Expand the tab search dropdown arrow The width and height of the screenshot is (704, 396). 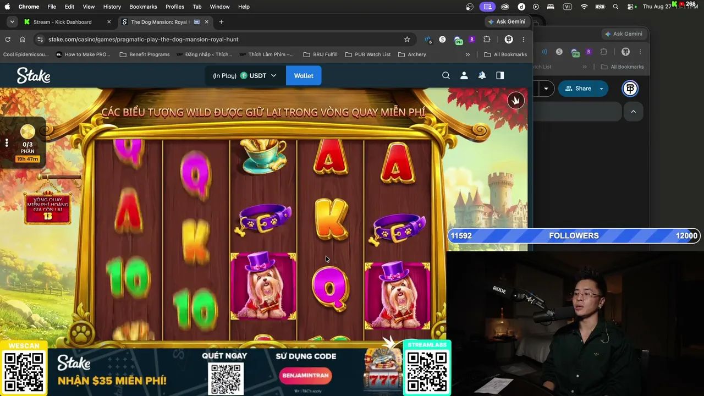pos(12,22)
